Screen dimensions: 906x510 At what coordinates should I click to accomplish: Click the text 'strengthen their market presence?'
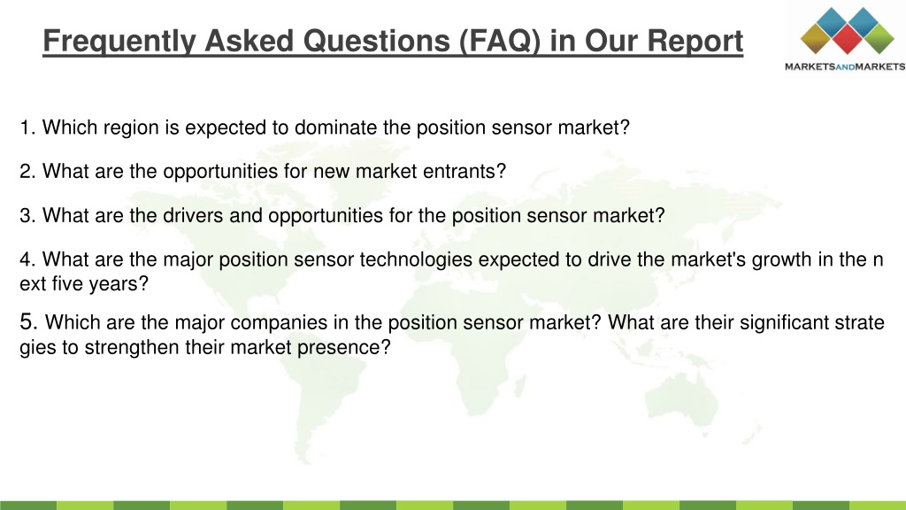coord(237,347)
